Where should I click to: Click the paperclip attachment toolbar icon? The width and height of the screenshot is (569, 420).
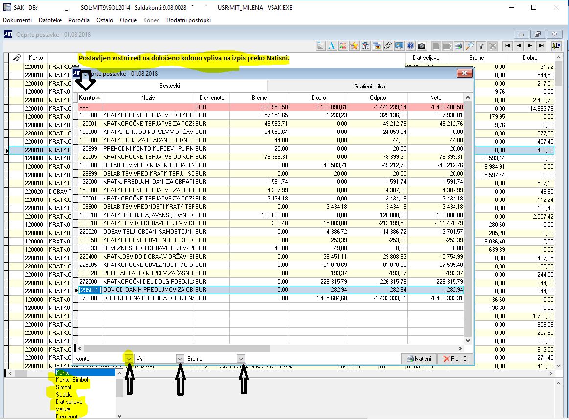(388, 45)
